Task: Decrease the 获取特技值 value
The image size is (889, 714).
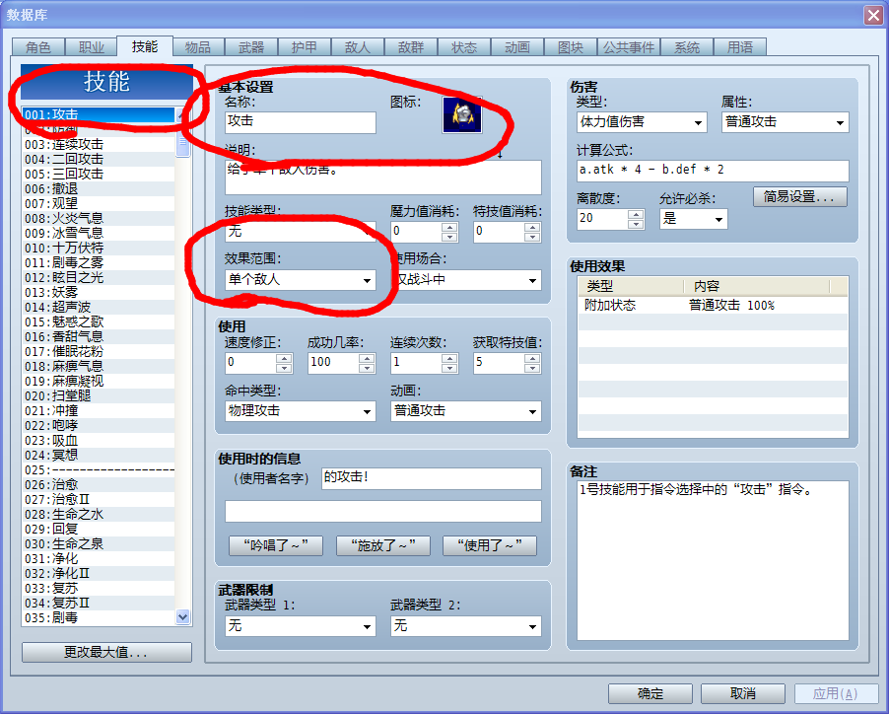Action: click(x=532, y=368)
